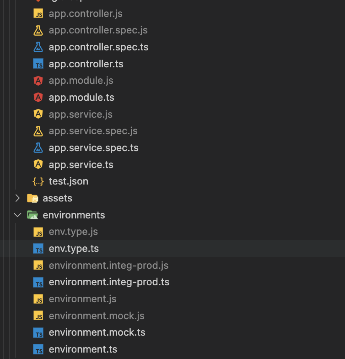Open app.controller.js file
Screen dimensions: 345x359
tap(86, 14)
